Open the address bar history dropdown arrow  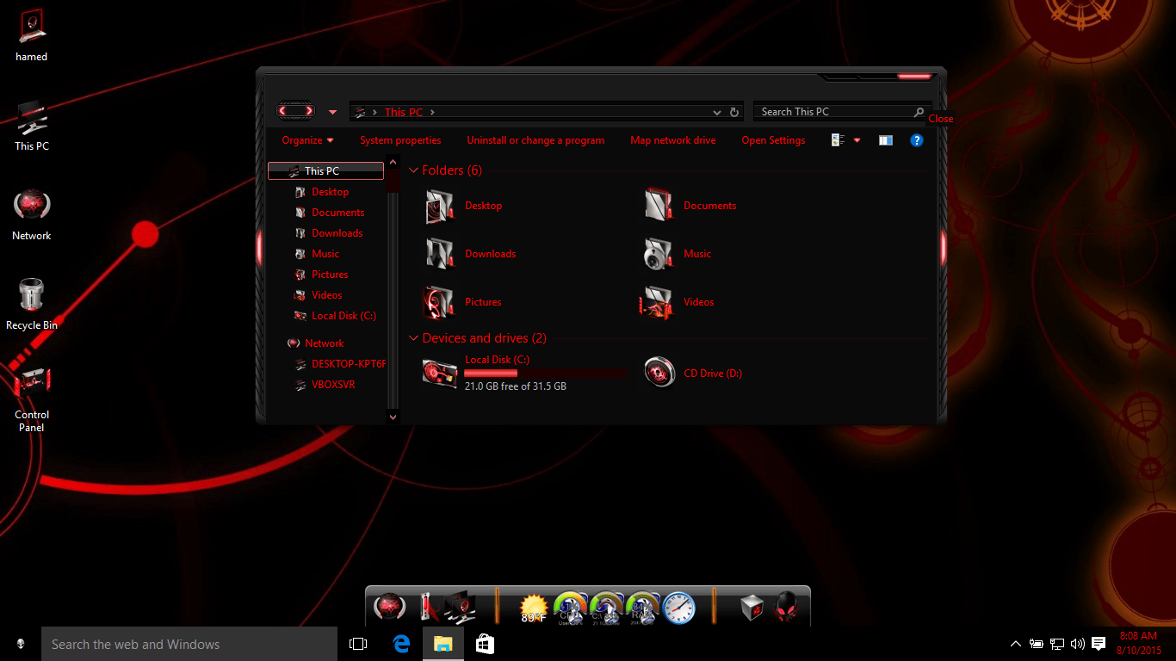pyautogui.click(x=716, y=112)
